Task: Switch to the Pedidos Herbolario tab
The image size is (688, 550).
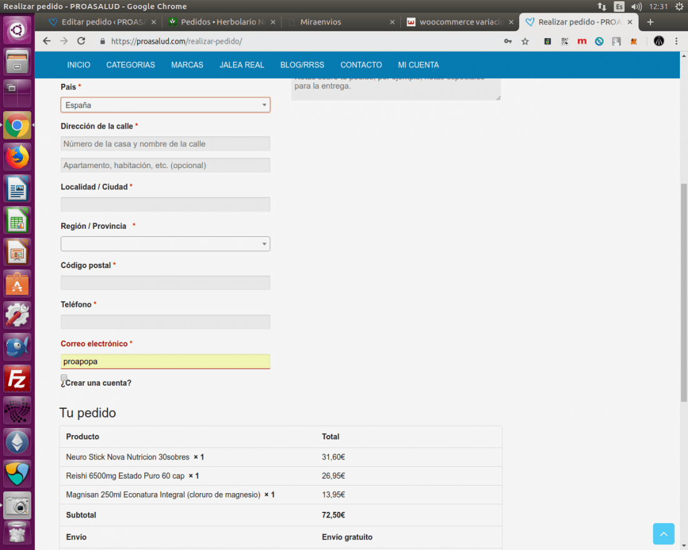Action: point(223,22)
